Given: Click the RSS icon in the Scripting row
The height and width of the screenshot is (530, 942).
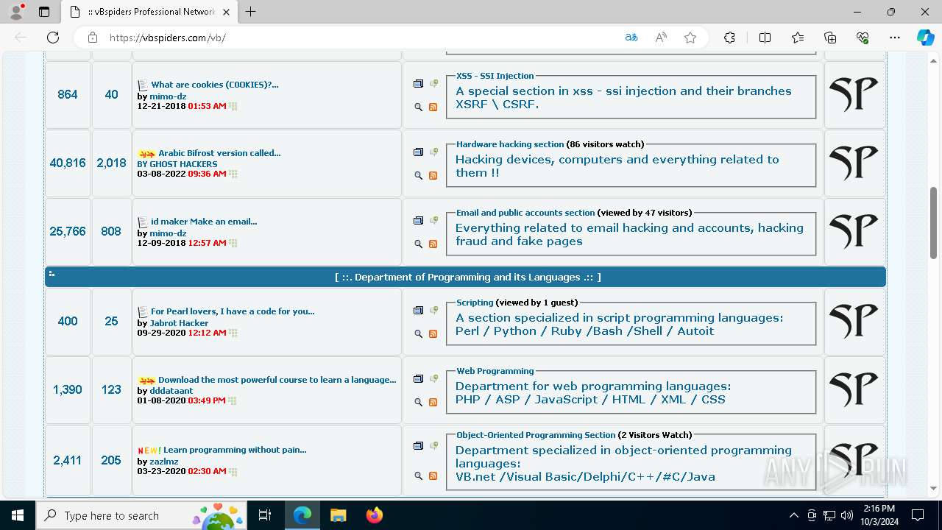Looking at the screenshot, I should [433, 334].
